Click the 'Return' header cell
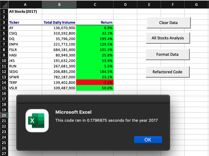 pos(95,23)
